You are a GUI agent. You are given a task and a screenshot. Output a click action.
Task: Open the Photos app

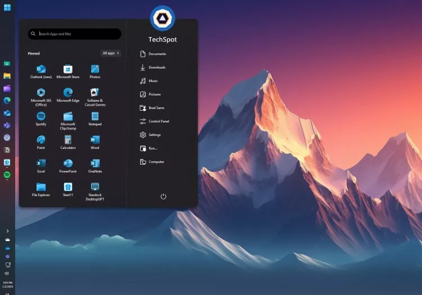point(95,71)
